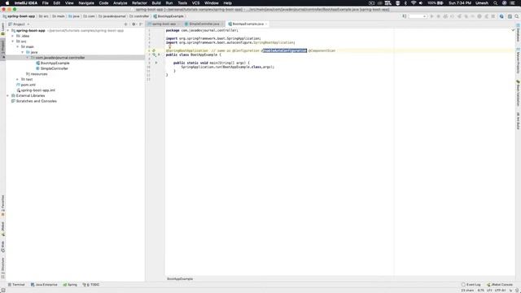Viewport: 521px width, 293px height.
Task: Expand the test folder
Action: click(x=18, y=80)
